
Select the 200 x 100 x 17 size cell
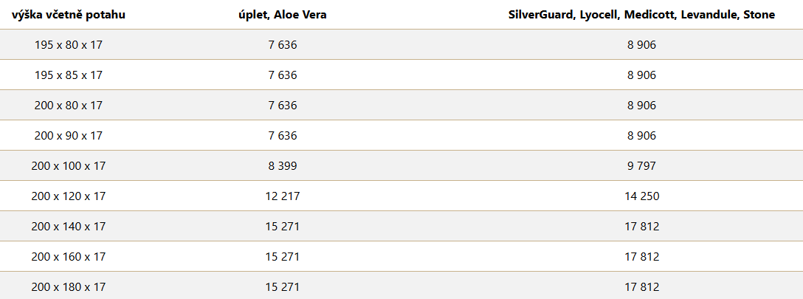[69, 166]
